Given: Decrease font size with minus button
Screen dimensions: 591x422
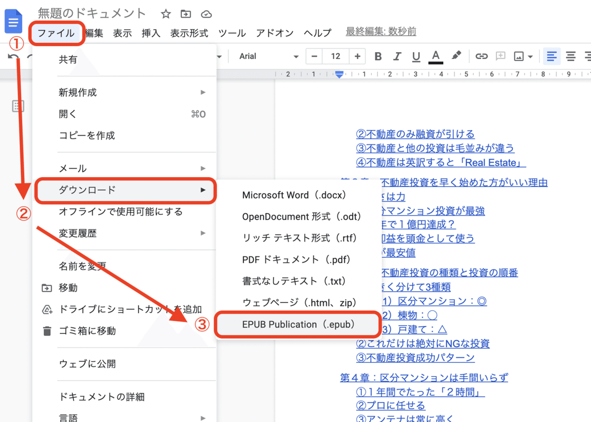Looking at the screenshot, I should [x=314, y=56].
